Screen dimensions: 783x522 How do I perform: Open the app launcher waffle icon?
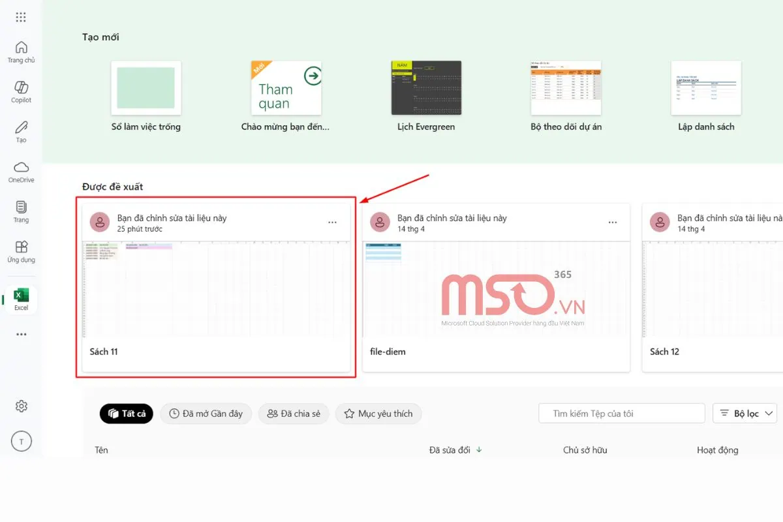coord(21,18)
